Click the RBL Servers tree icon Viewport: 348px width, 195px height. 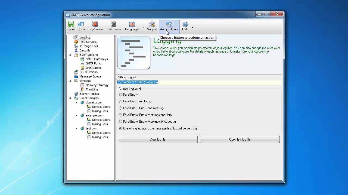tap(76, 42)
